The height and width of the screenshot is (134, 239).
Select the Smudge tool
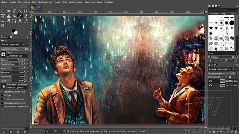point(9,21)
